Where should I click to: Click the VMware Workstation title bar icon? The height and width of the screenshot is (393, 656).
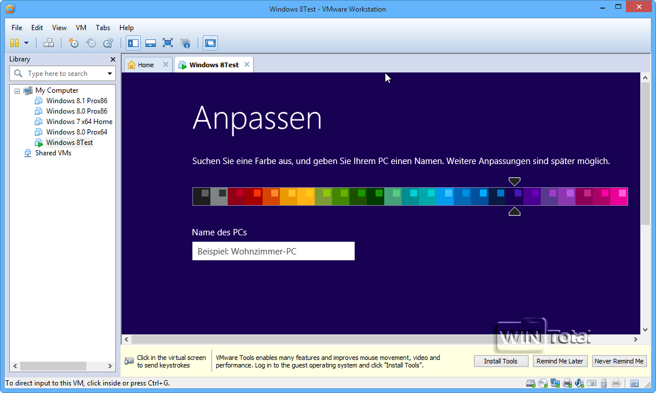10,8
